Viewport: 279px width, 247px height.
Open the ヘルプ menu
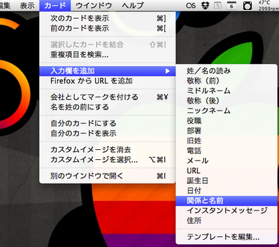click(133, 5)
